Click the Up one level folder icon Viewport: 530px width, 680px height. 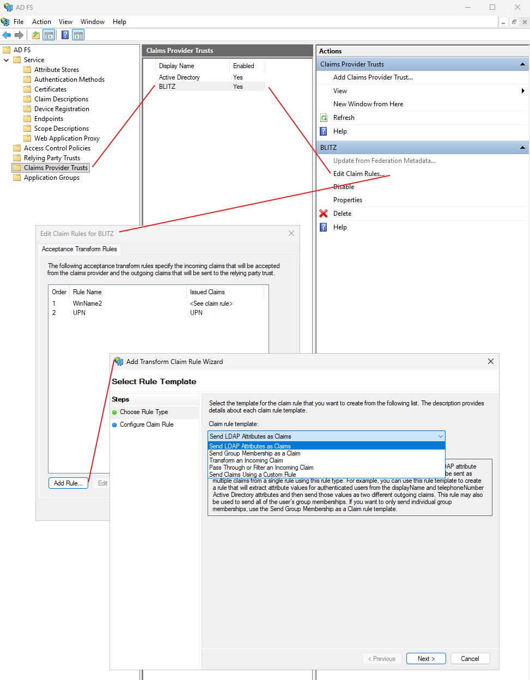click(36, 35)
